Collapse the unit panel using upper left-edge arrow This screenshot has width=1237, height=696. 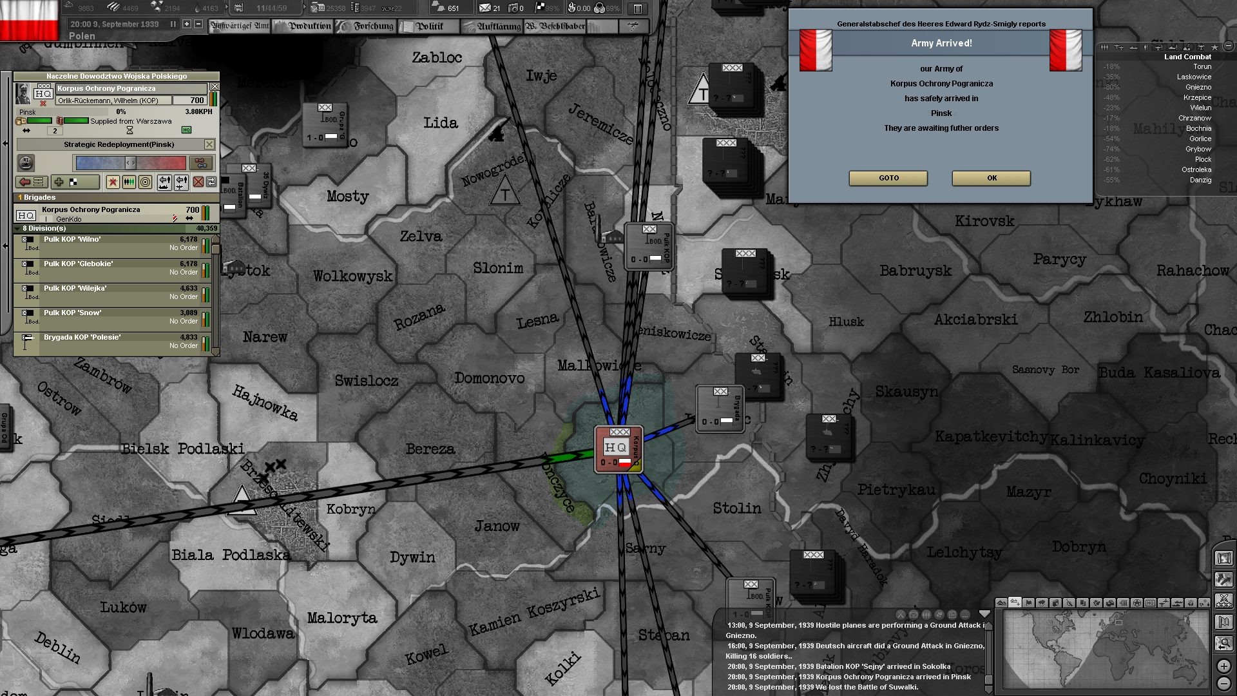[6, 143]
